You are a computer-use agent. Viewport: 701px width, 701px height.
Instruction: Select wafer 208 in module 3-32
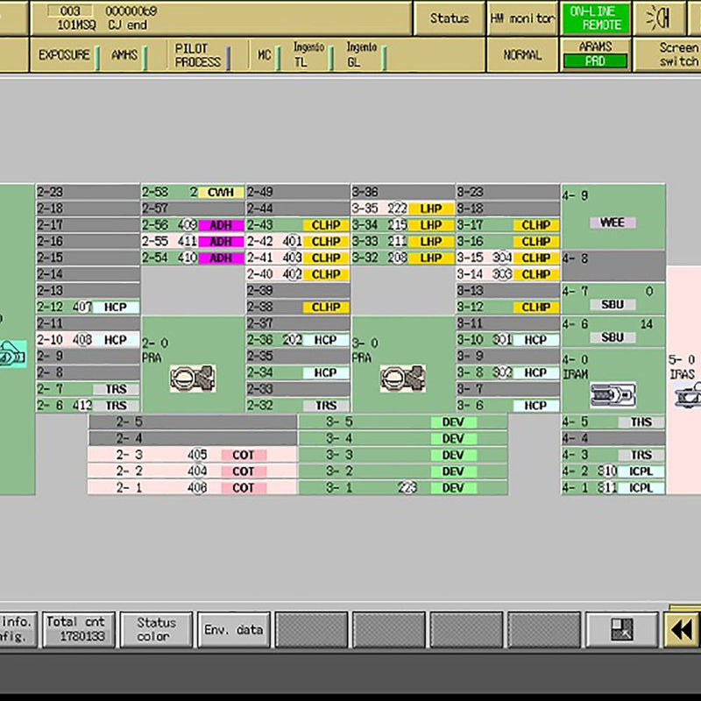397,258
